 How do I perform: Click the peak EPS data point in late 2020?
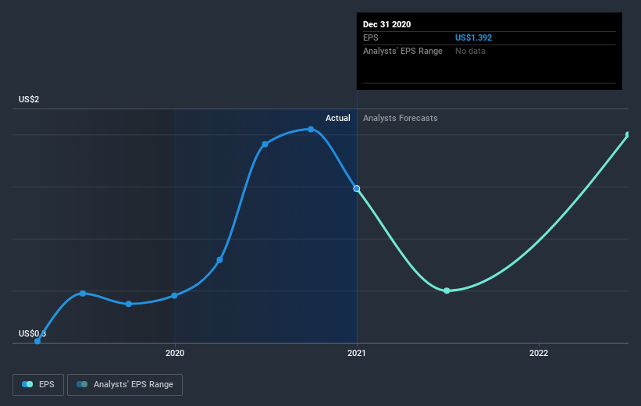pyautogui.click(x=311, y=129)
